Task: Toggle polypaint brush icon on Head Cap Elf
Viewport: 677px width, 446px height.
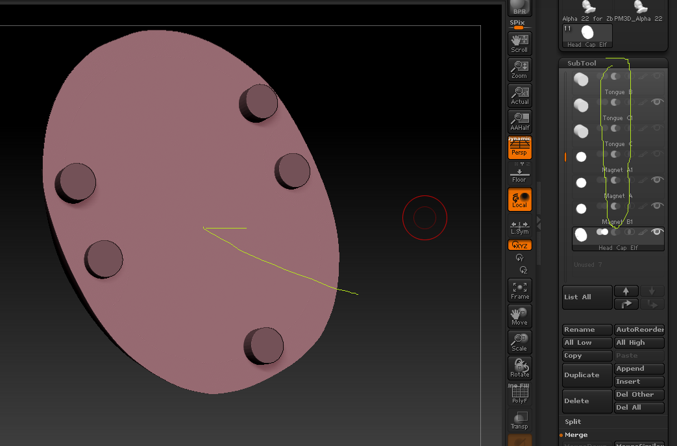Action: coord(643,232)
